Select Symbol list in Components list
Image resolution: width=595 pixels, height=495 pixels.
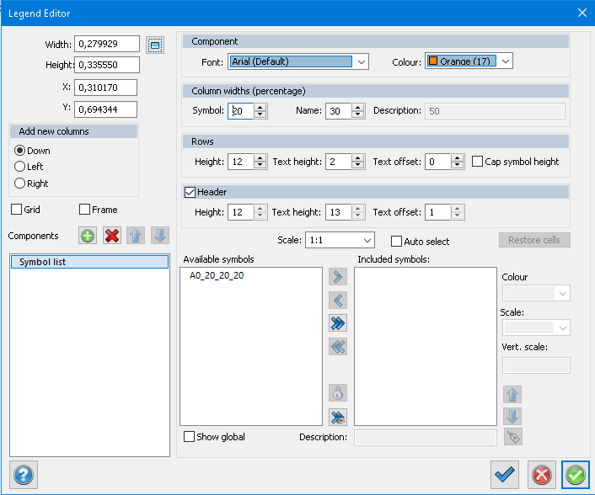point(89,263)
